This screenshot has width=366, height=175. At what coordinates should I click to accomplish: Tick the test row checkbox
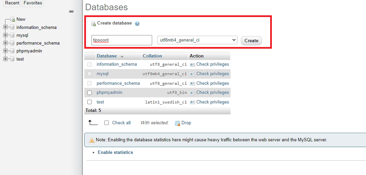click(90, 102)
